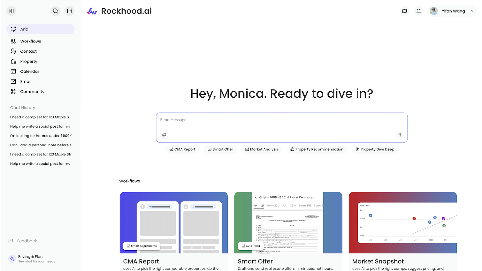Click the Market Snapshot card title
Screen dimensions: 482x271
pyautogui.click(x=378, y=261)
